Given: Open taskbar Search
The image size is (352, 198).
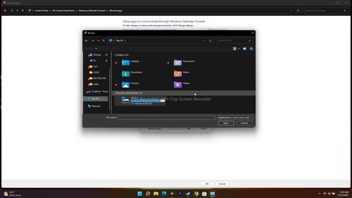Looking at the screenshot, I should pos(148,194).
